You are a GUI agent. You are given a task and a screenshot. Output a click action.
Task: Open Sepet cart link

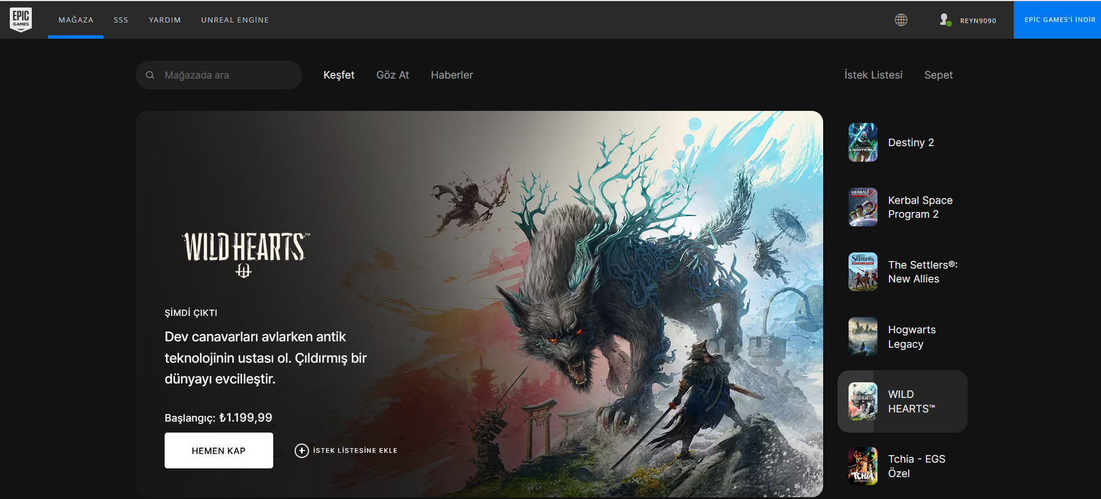pyautogui.click(x=939, y=75)
